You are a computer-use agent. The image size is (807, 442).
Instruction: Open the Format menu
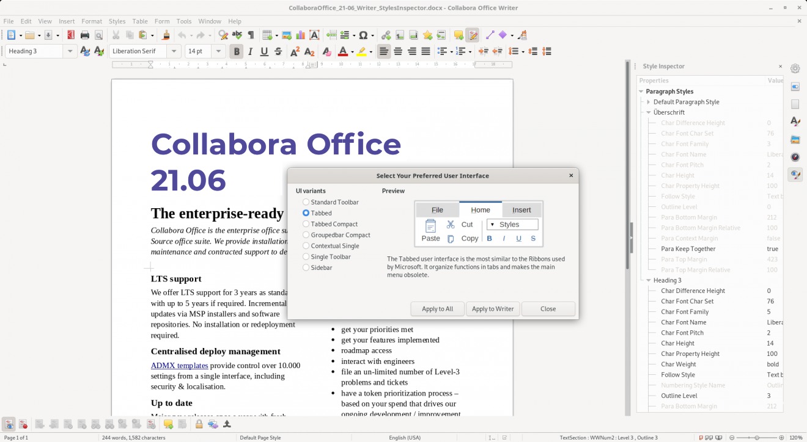92,21
